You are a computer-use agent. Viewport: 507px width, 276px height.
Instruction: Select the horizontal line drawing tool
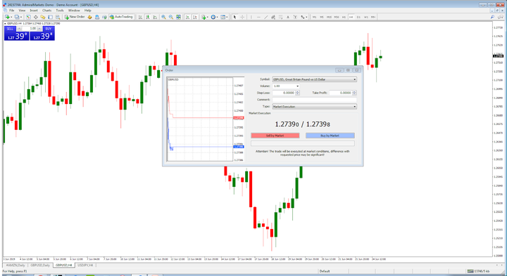point(258,17)
